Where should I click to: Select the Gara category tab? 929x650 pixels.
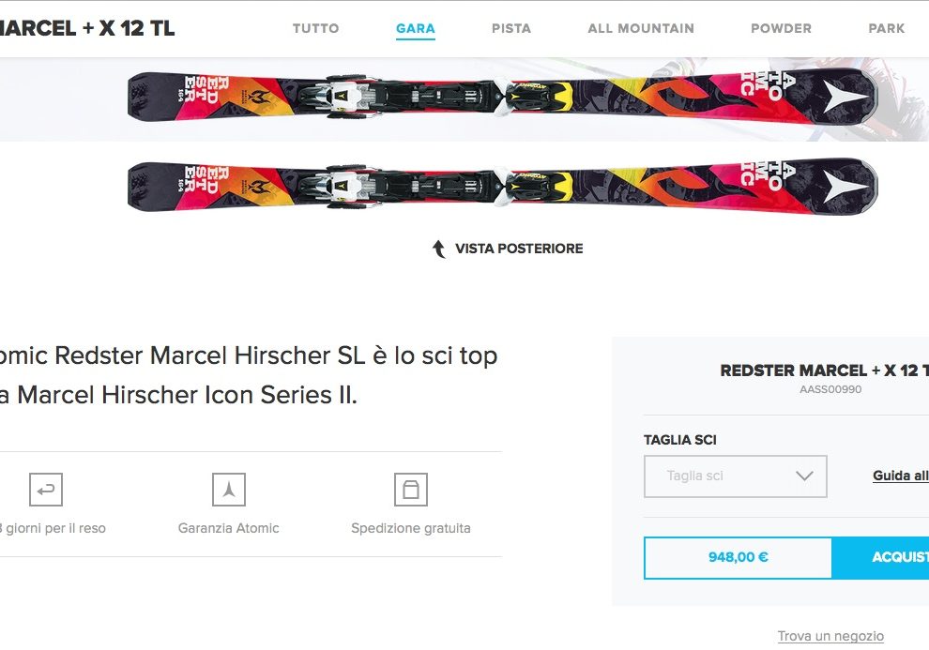pos(416,28)
